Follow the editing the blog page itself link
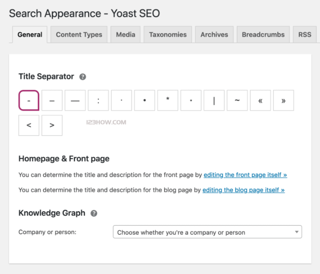Image resolution: width=320 pixels, height=274 pixels. point(243,190)
